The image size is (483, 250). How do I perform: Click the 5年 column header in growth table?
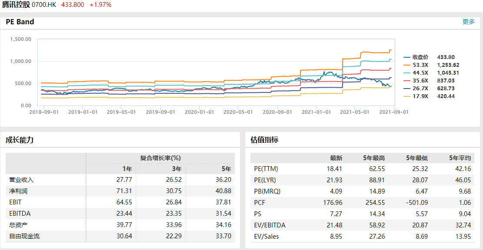click(x=227, y=169)
